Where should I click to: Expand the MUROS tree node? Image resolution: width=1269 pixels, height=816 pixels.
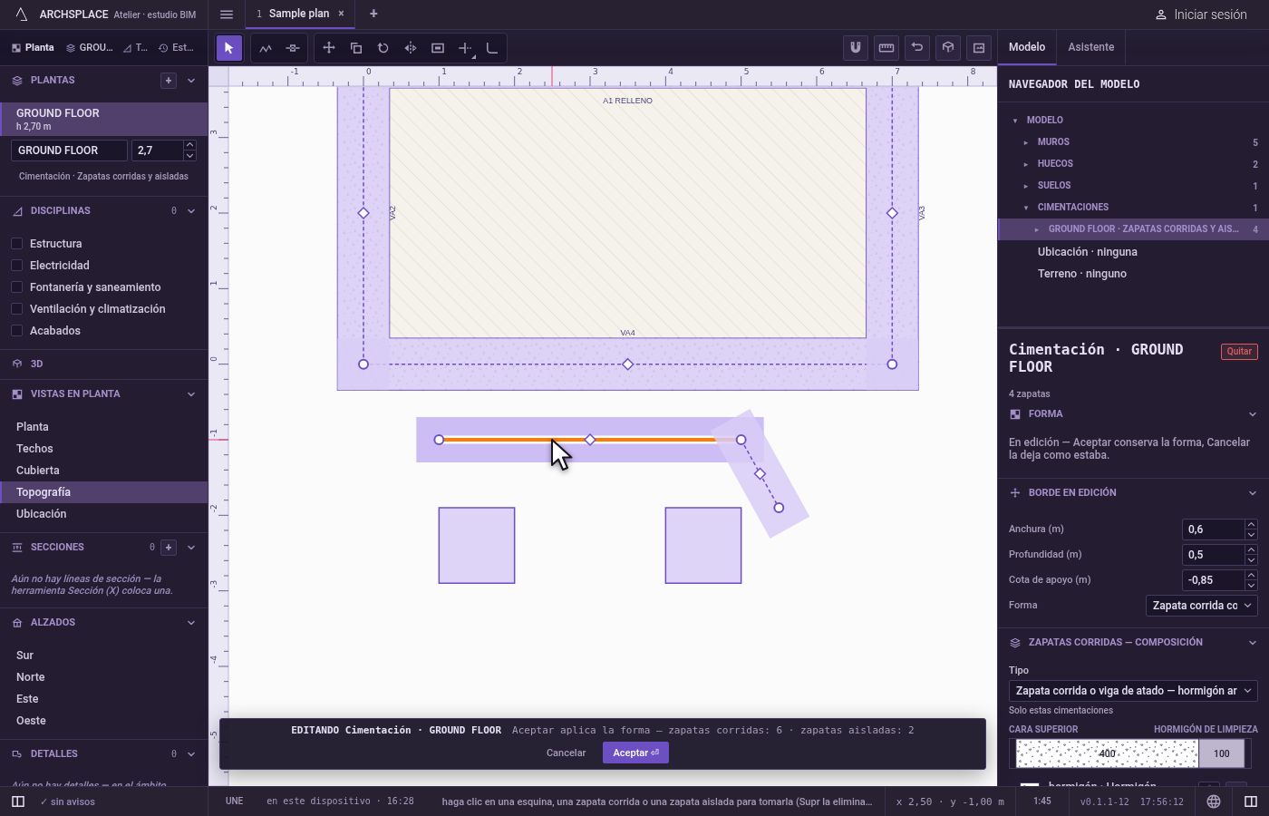(x=1026, y=142)
